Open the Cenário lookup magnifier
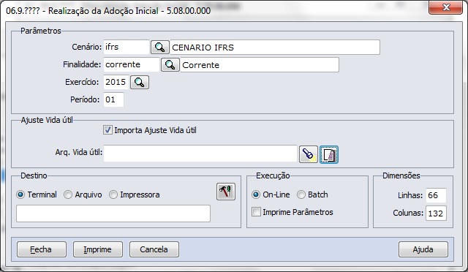 159,48
